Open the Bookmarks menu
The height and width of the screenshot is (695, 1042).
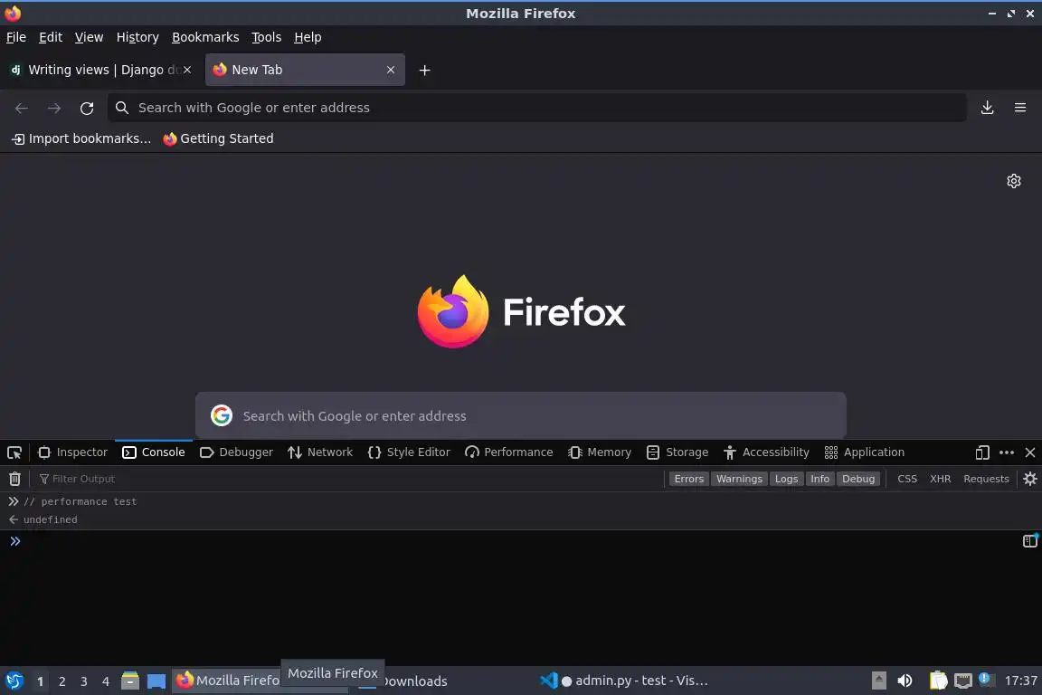tap(205, 37)
